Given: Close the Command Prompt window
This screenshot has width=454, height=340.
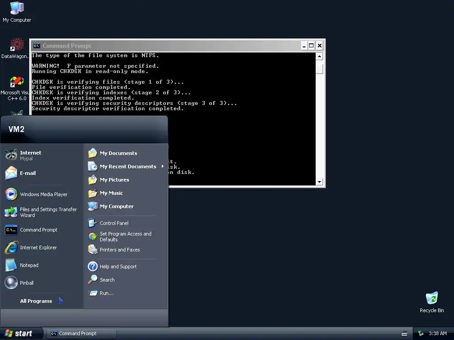Looking at the screenshot, I should click(320, 46).
